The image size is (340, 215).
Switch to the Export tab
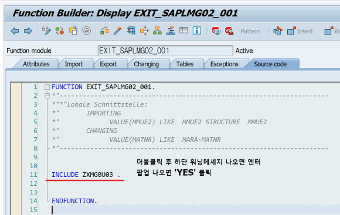coord(108,64)
